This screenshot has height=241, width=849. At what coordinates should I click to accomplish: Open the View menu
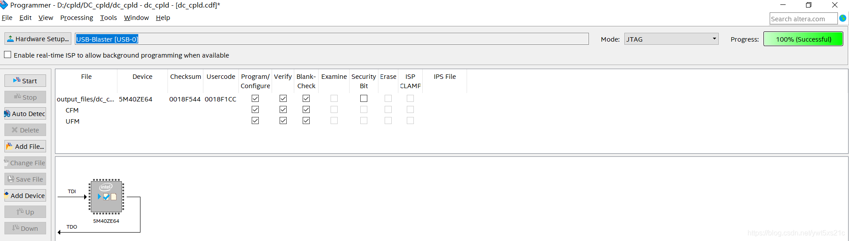(46, 18)
